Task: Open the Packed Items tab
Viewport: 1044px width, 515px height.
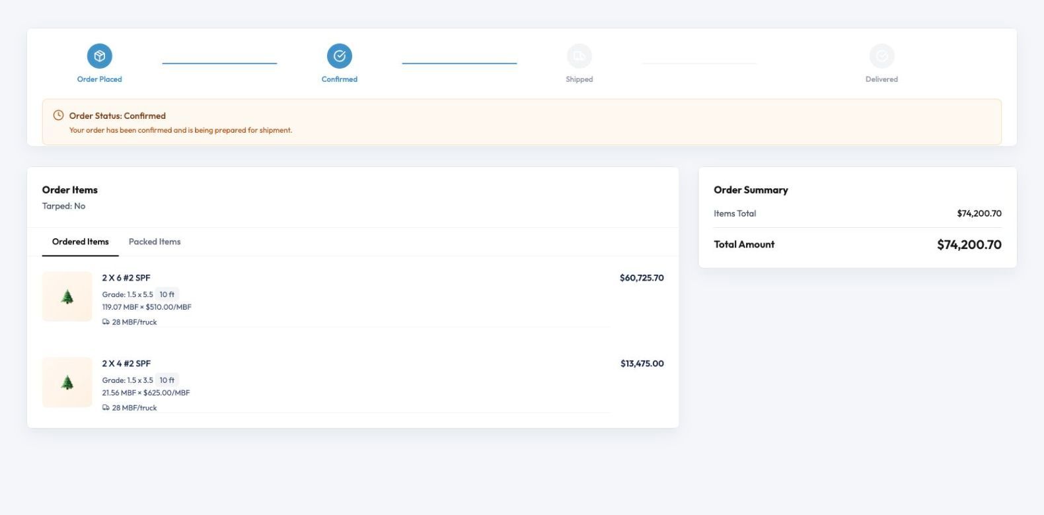Action: pos(155,242)
